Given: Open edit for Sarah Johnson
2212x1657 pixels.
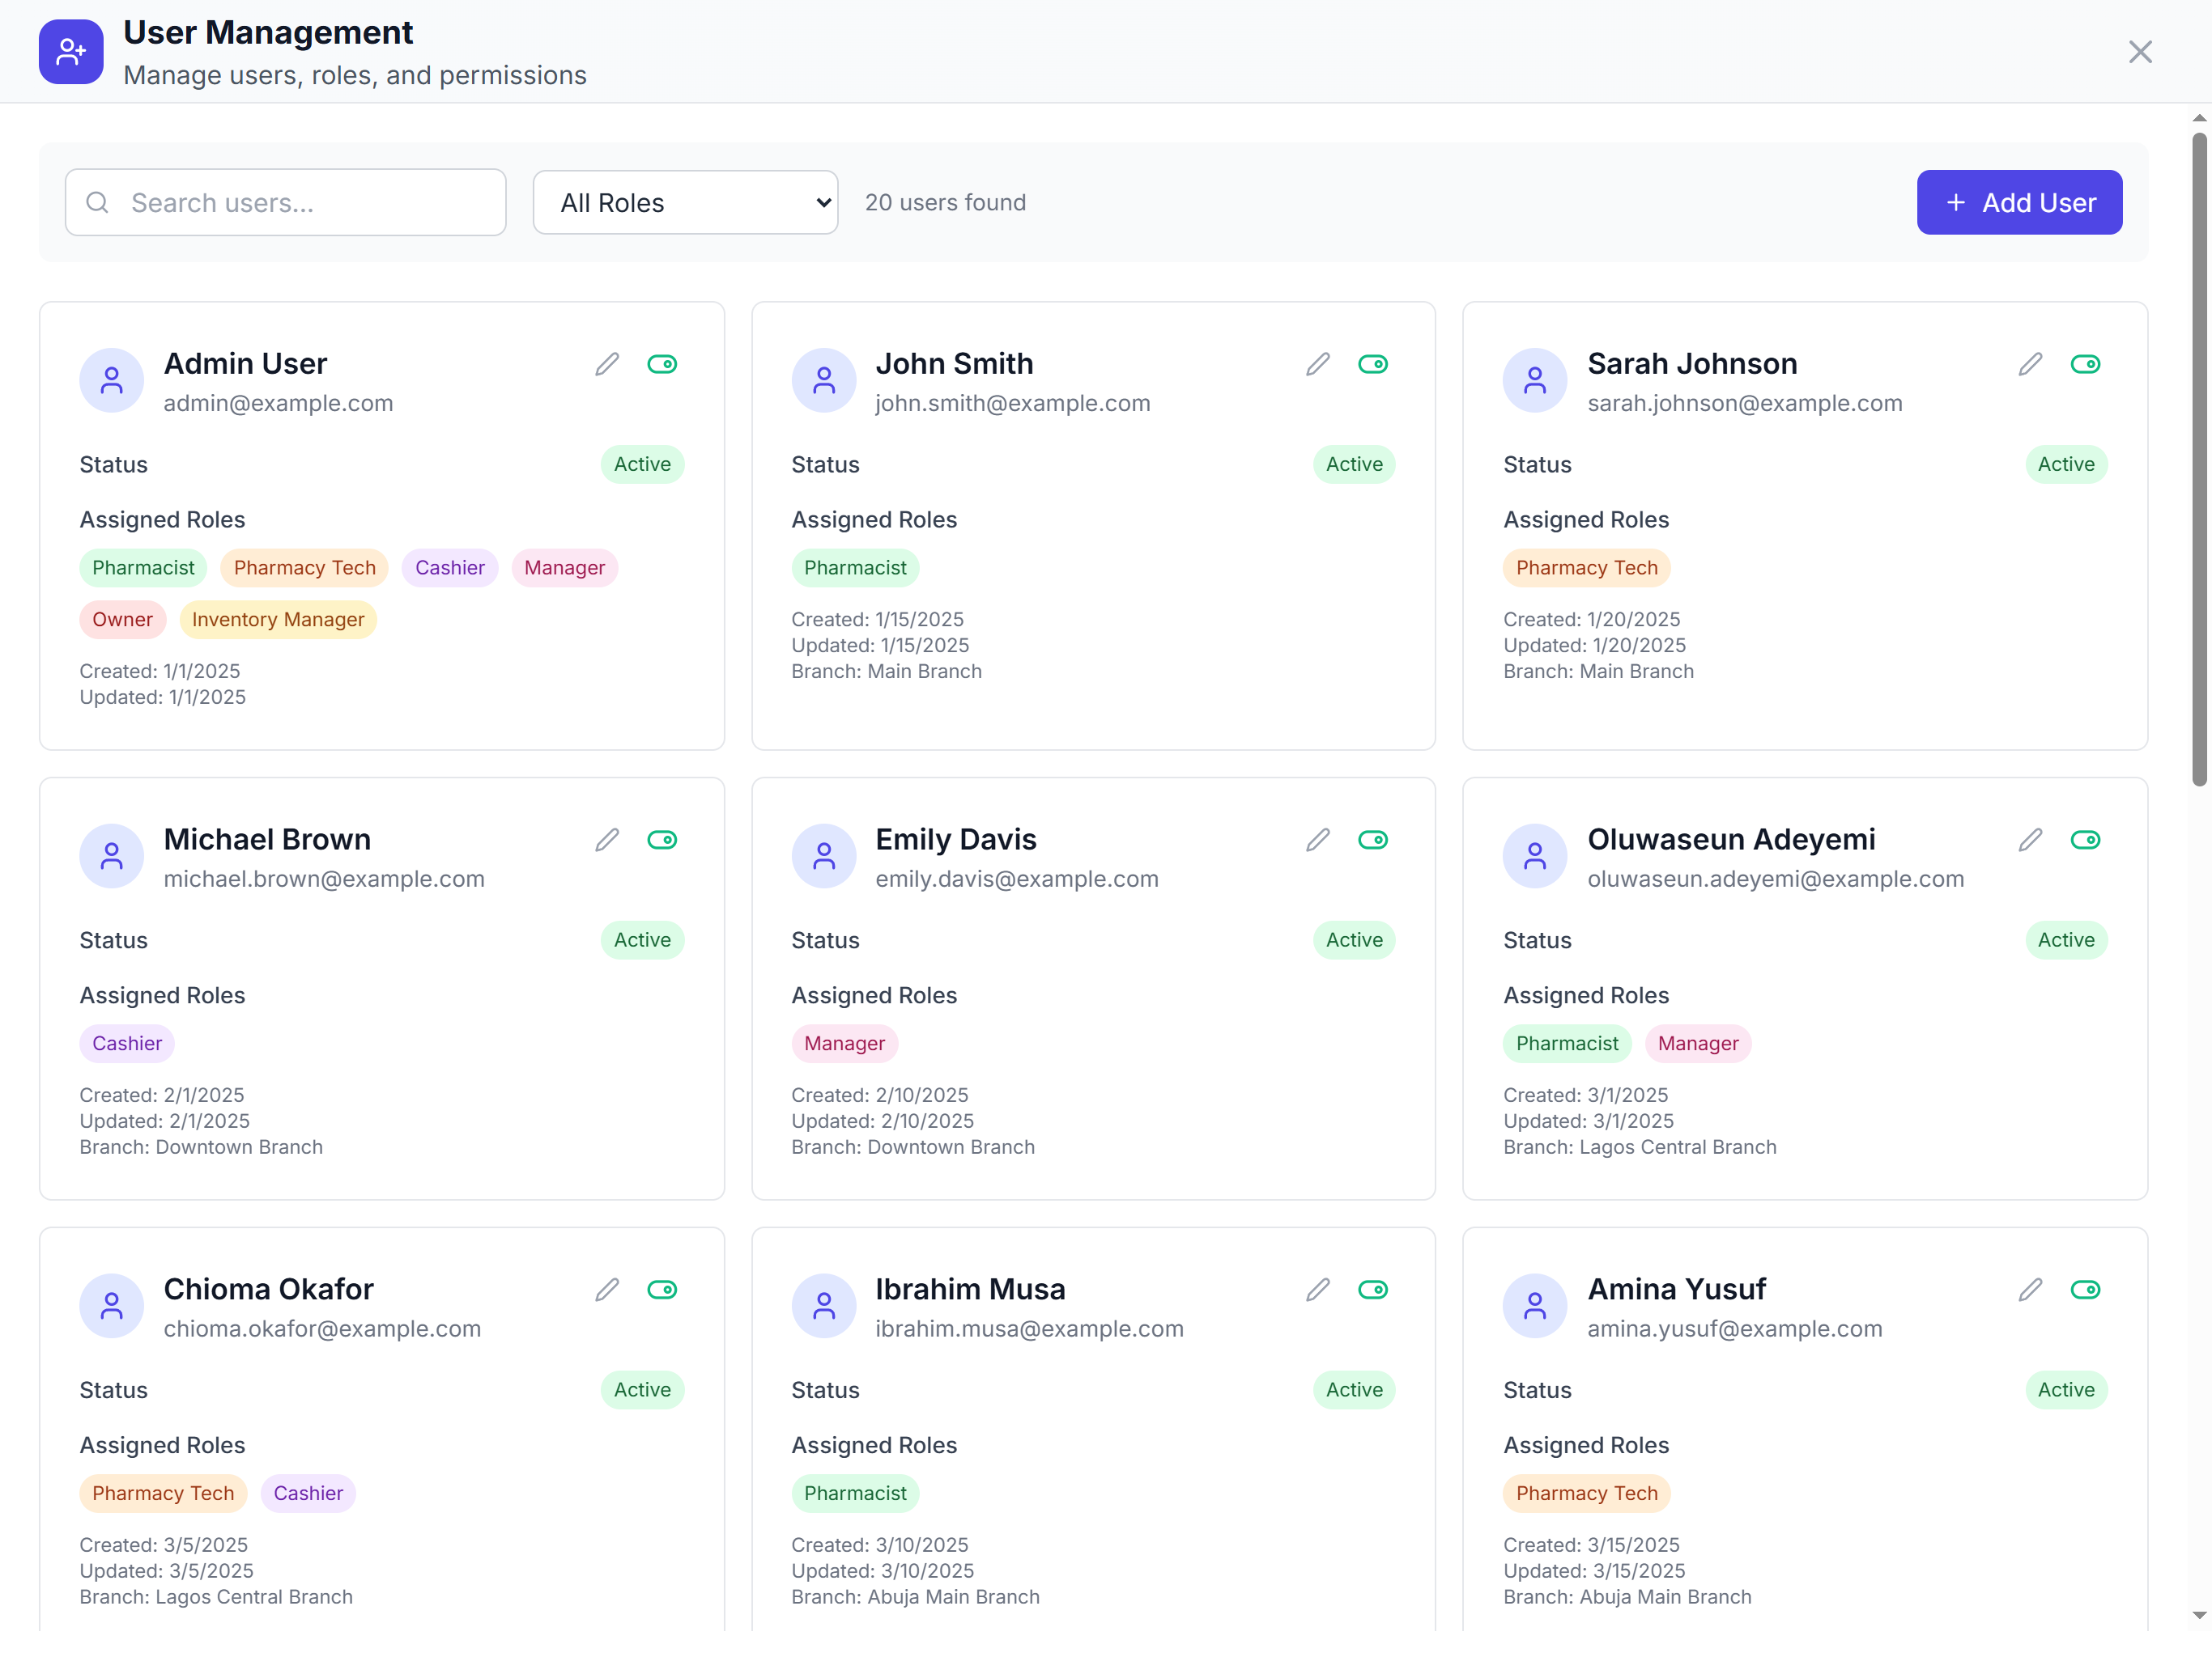Looking at the screenshot, I should coord(2030,364).
